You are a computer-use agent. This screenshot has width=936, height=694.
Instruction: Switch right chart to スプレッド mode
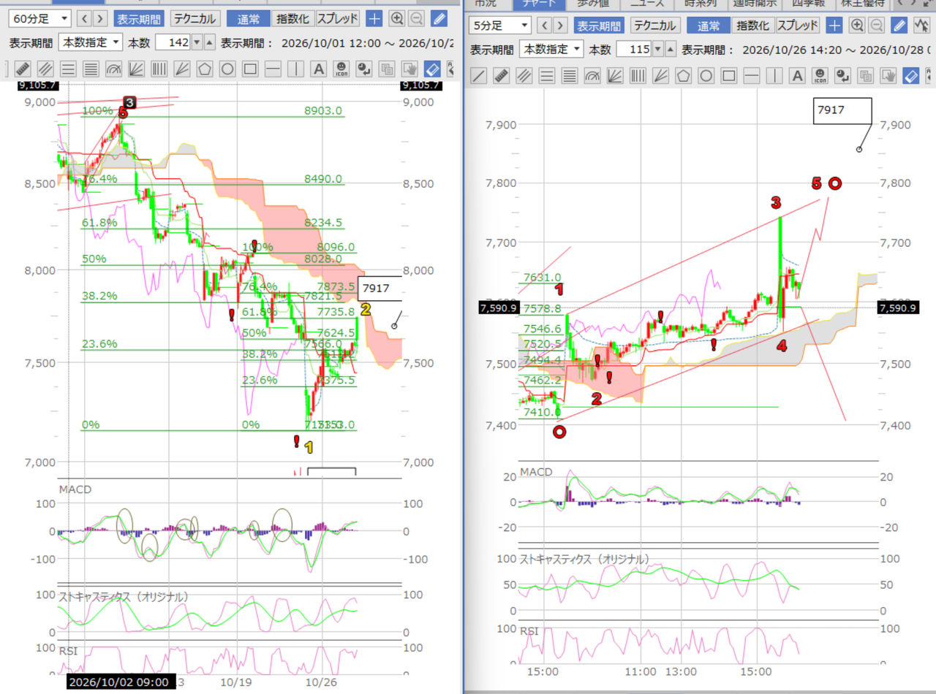coord(797,26)
